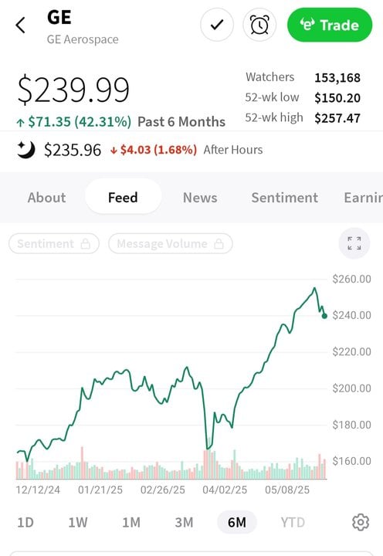Go back using the left arrow
Viewport: 383px width, 556px height.
21,25
